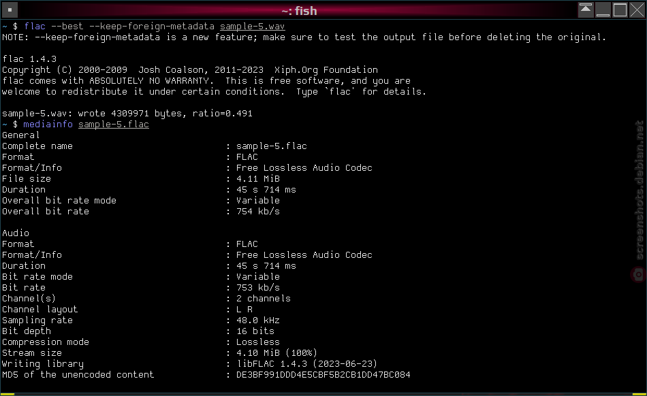647x396 pixels.
Task: Click underlined sample-5.flac in mediainfo command
Action: tap(114, 125)
